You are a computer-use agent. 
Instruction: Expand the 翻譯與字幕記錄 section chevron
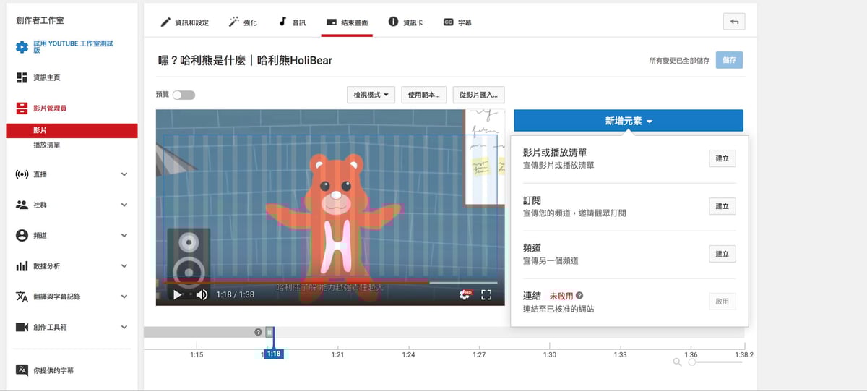coord(124,297)
